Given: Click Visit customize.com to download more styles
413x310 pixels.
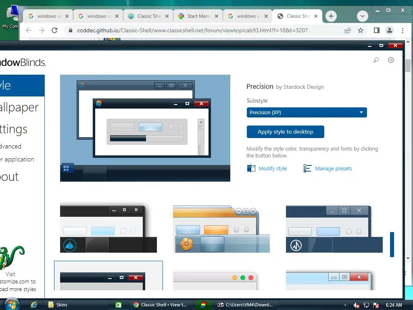Looking at the screenshot, I should (18, 281).
